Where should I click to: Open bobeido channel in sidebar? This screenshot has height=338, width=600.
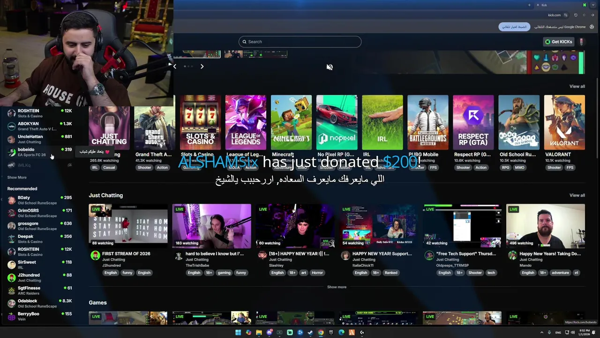pos(40,152)
